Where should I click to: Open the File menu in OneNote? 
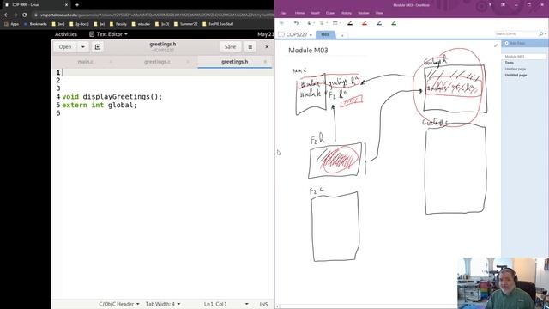[283, 13]
